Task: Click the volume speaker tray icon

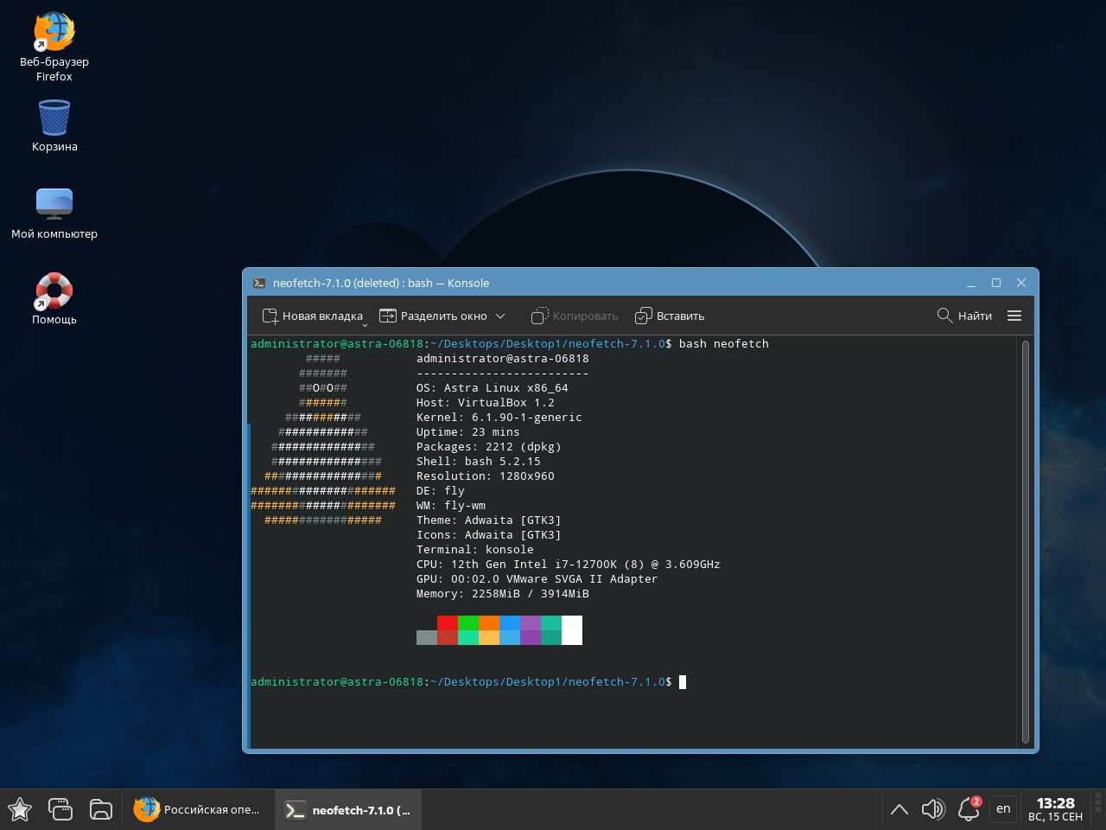Action: pyautogui.click(x=933, y=810)
